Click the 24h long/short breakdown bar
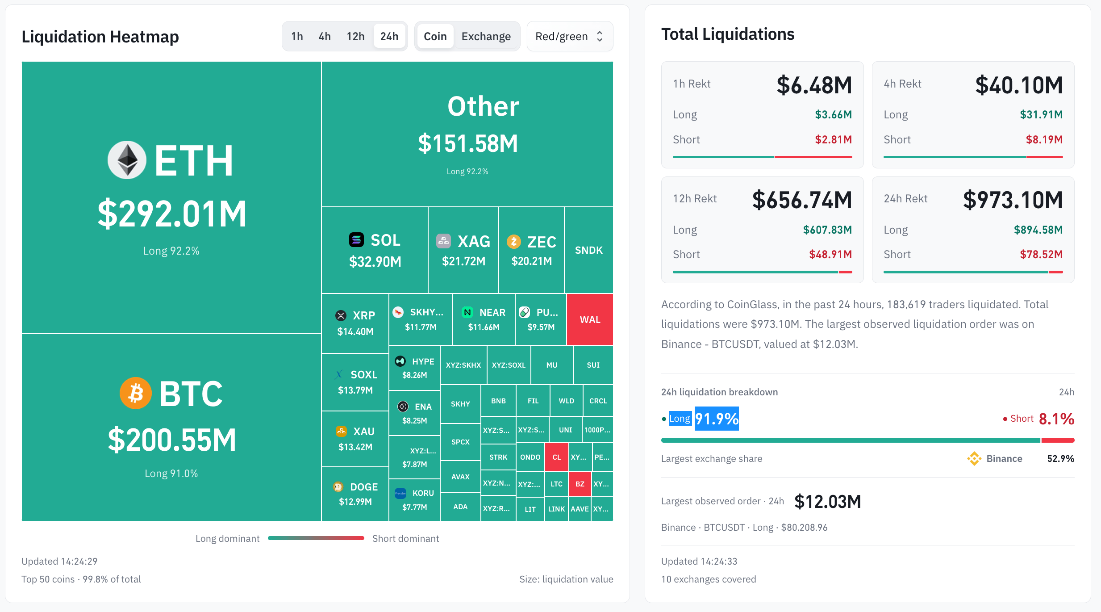This screenshot has width=1101, height=612. [x=867, y=440]
